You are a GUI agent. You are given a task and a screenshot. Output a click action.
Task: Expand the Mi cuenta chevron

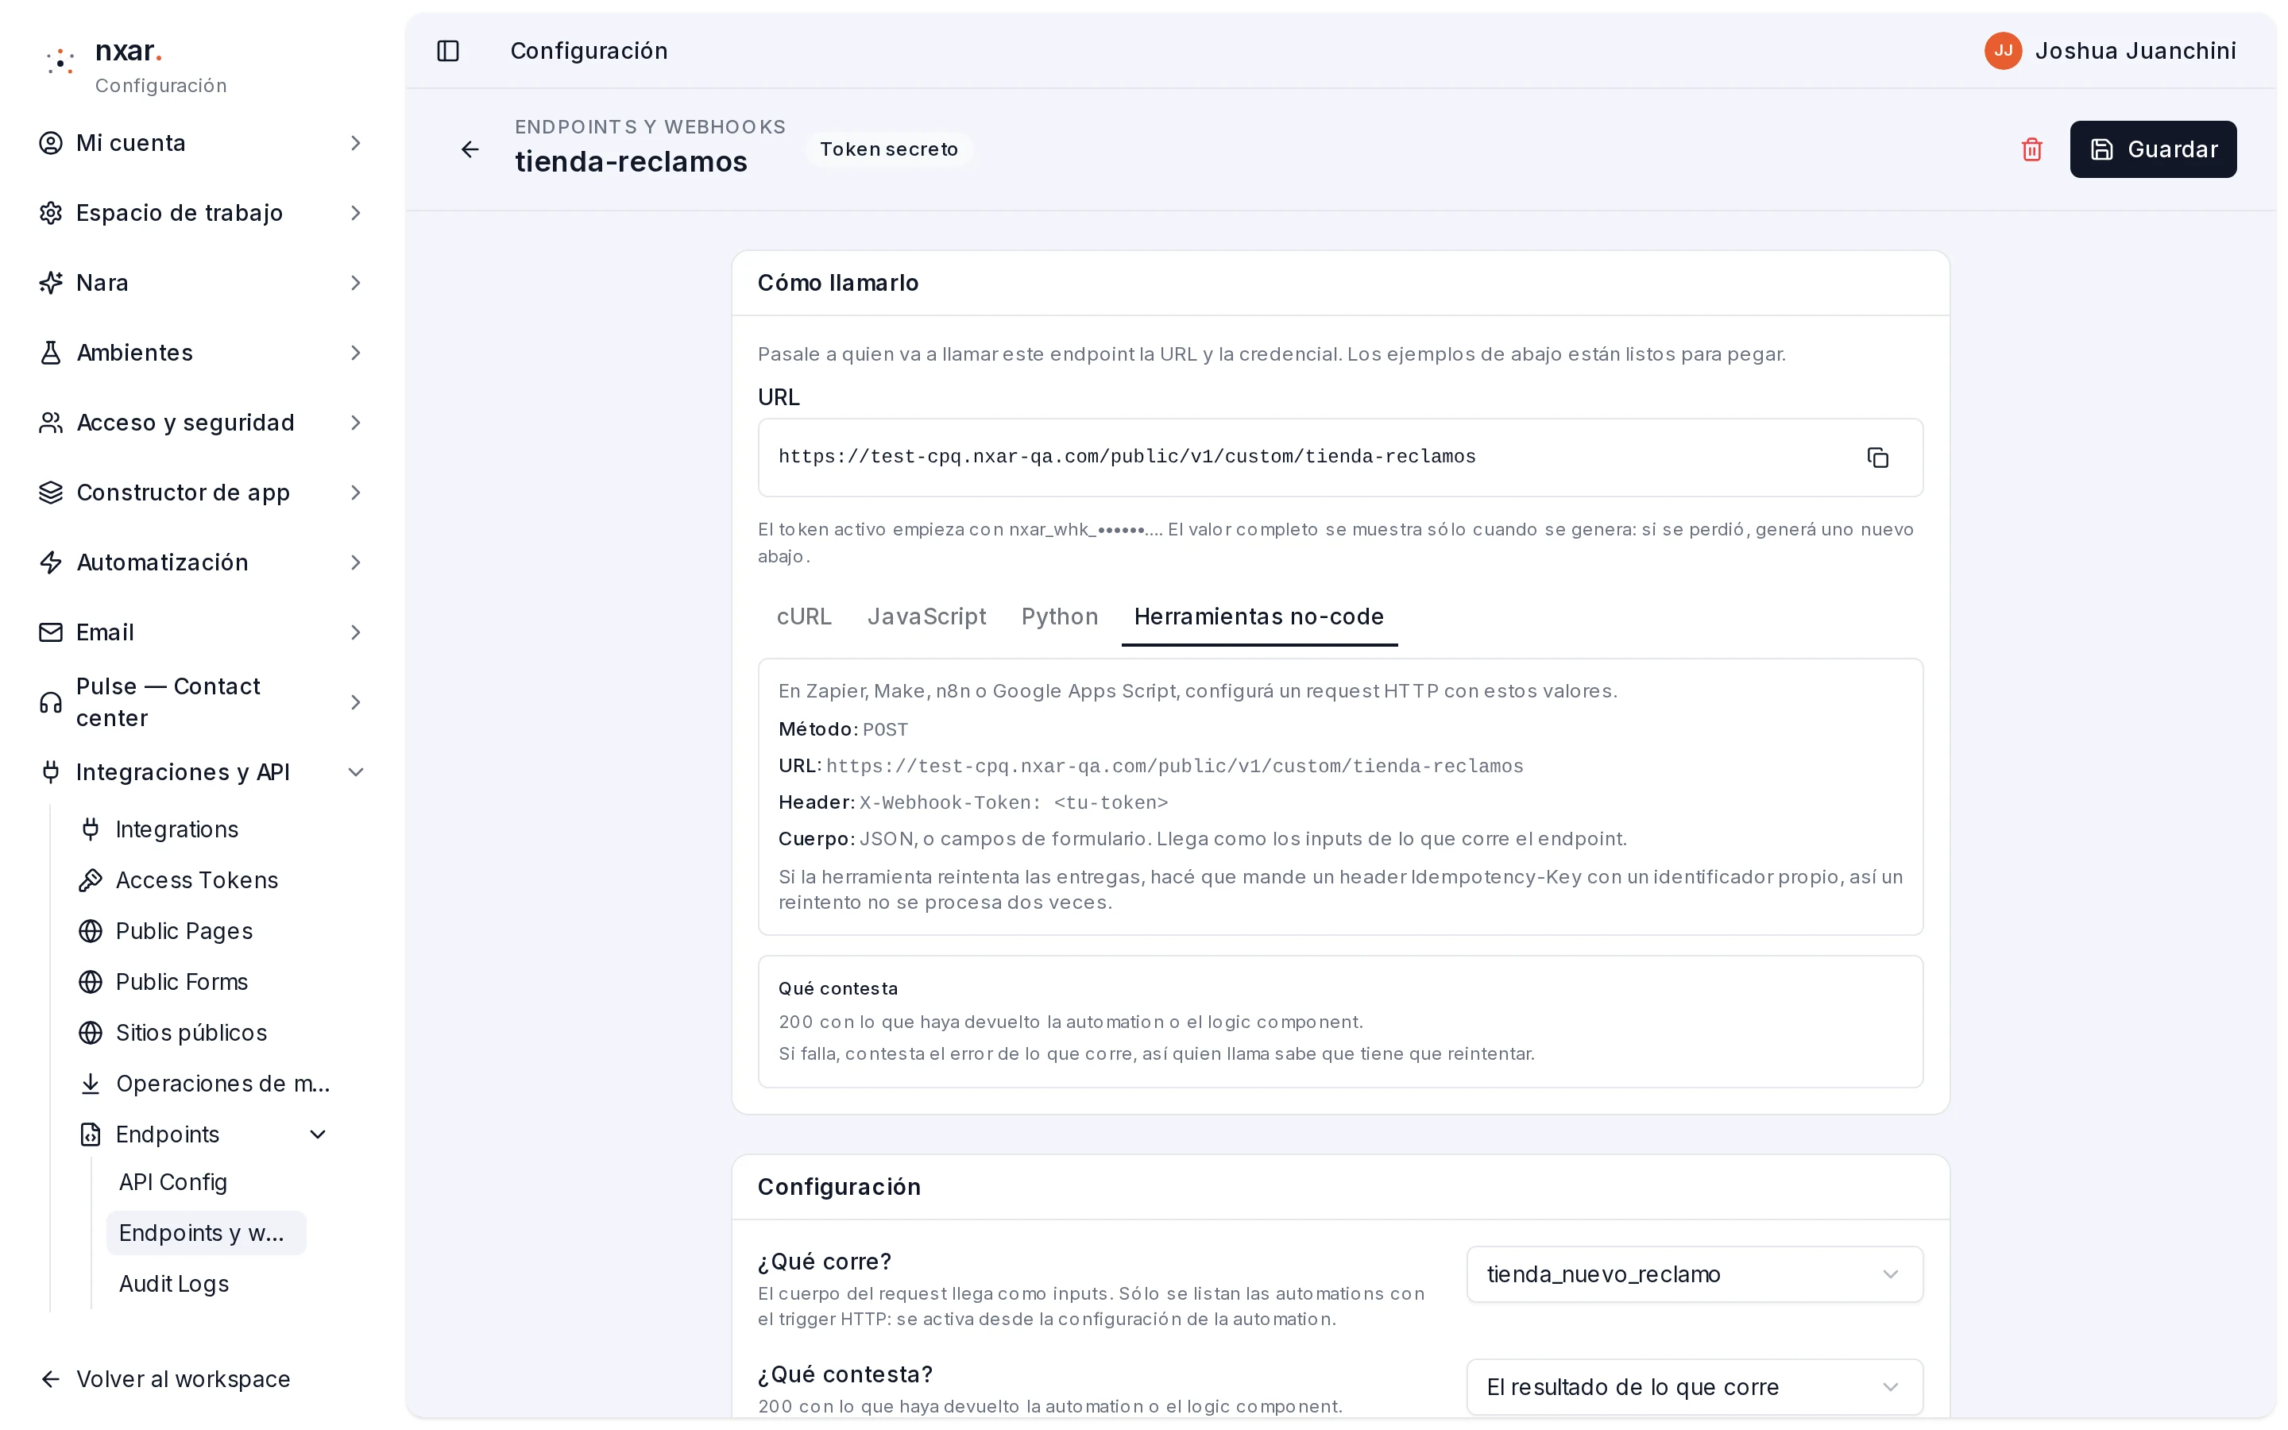[355, 143]
